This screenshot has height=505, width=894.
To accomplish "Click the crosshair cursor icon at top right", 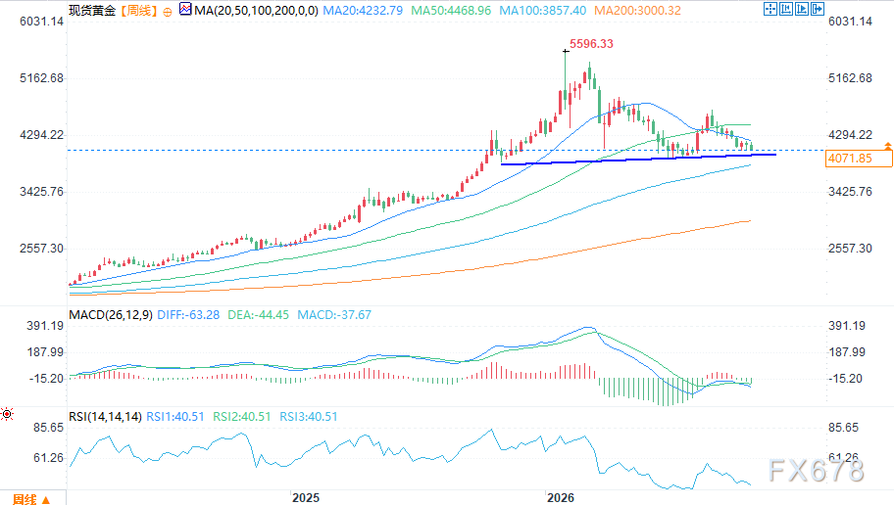I will point(770,9).
